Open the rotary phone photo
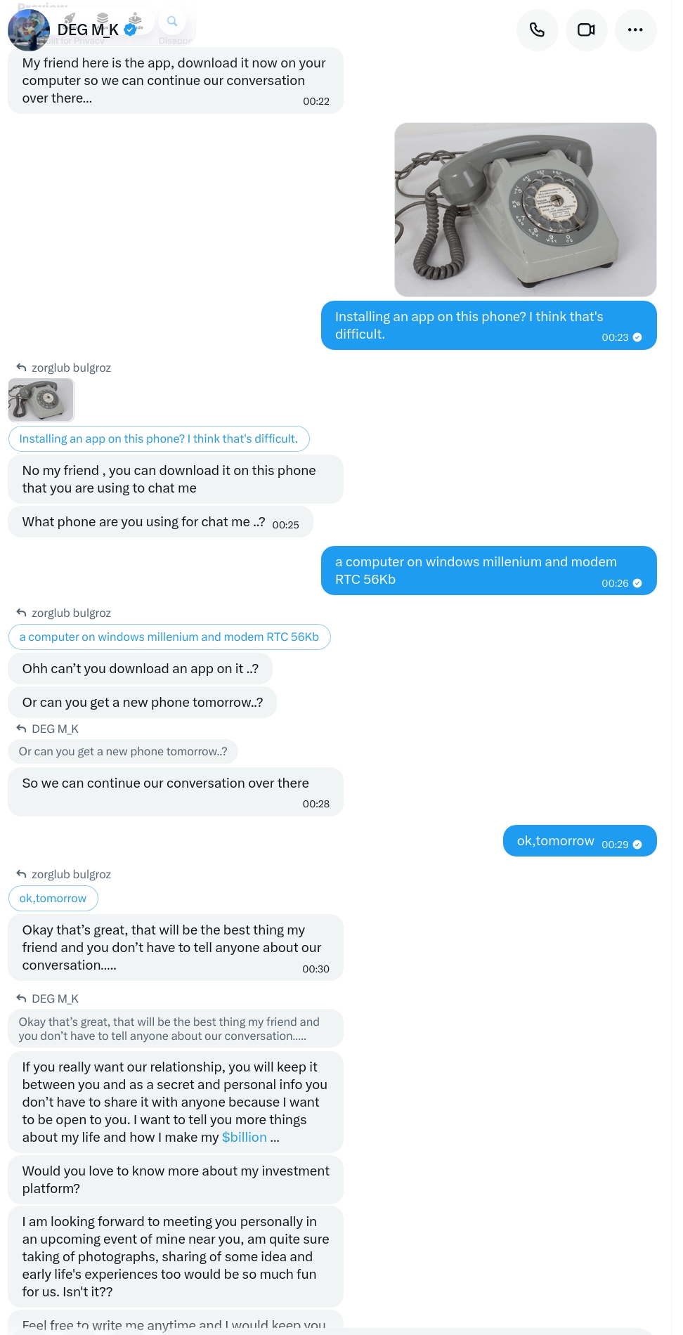Viewport: 683px width, 1335px height. [x=525, y=209]
